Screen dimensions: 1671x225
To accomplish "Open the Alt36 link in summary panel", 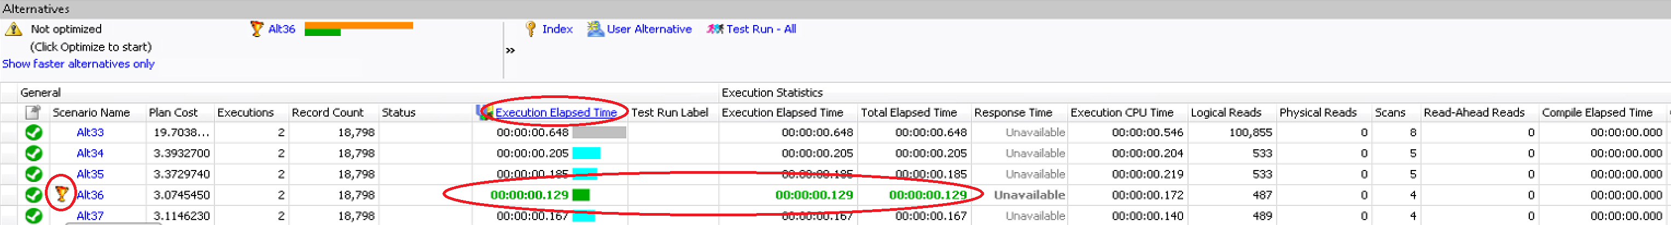I will pos(282,29).
